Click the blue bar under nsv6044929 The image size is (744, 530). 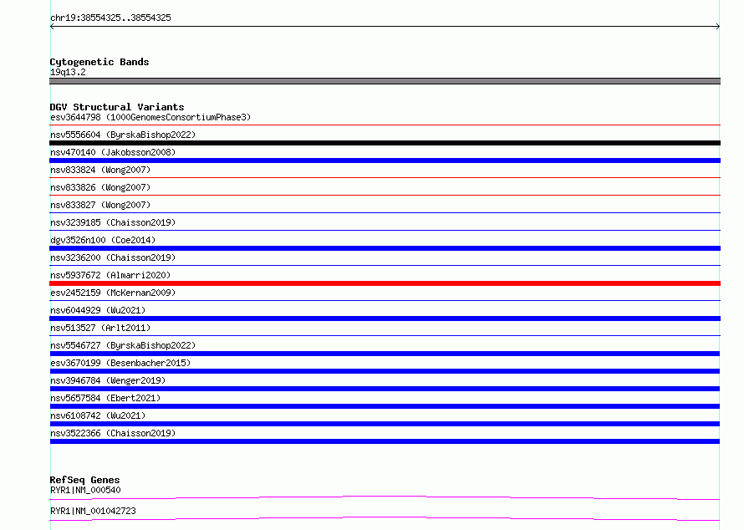tap(385, 319)
